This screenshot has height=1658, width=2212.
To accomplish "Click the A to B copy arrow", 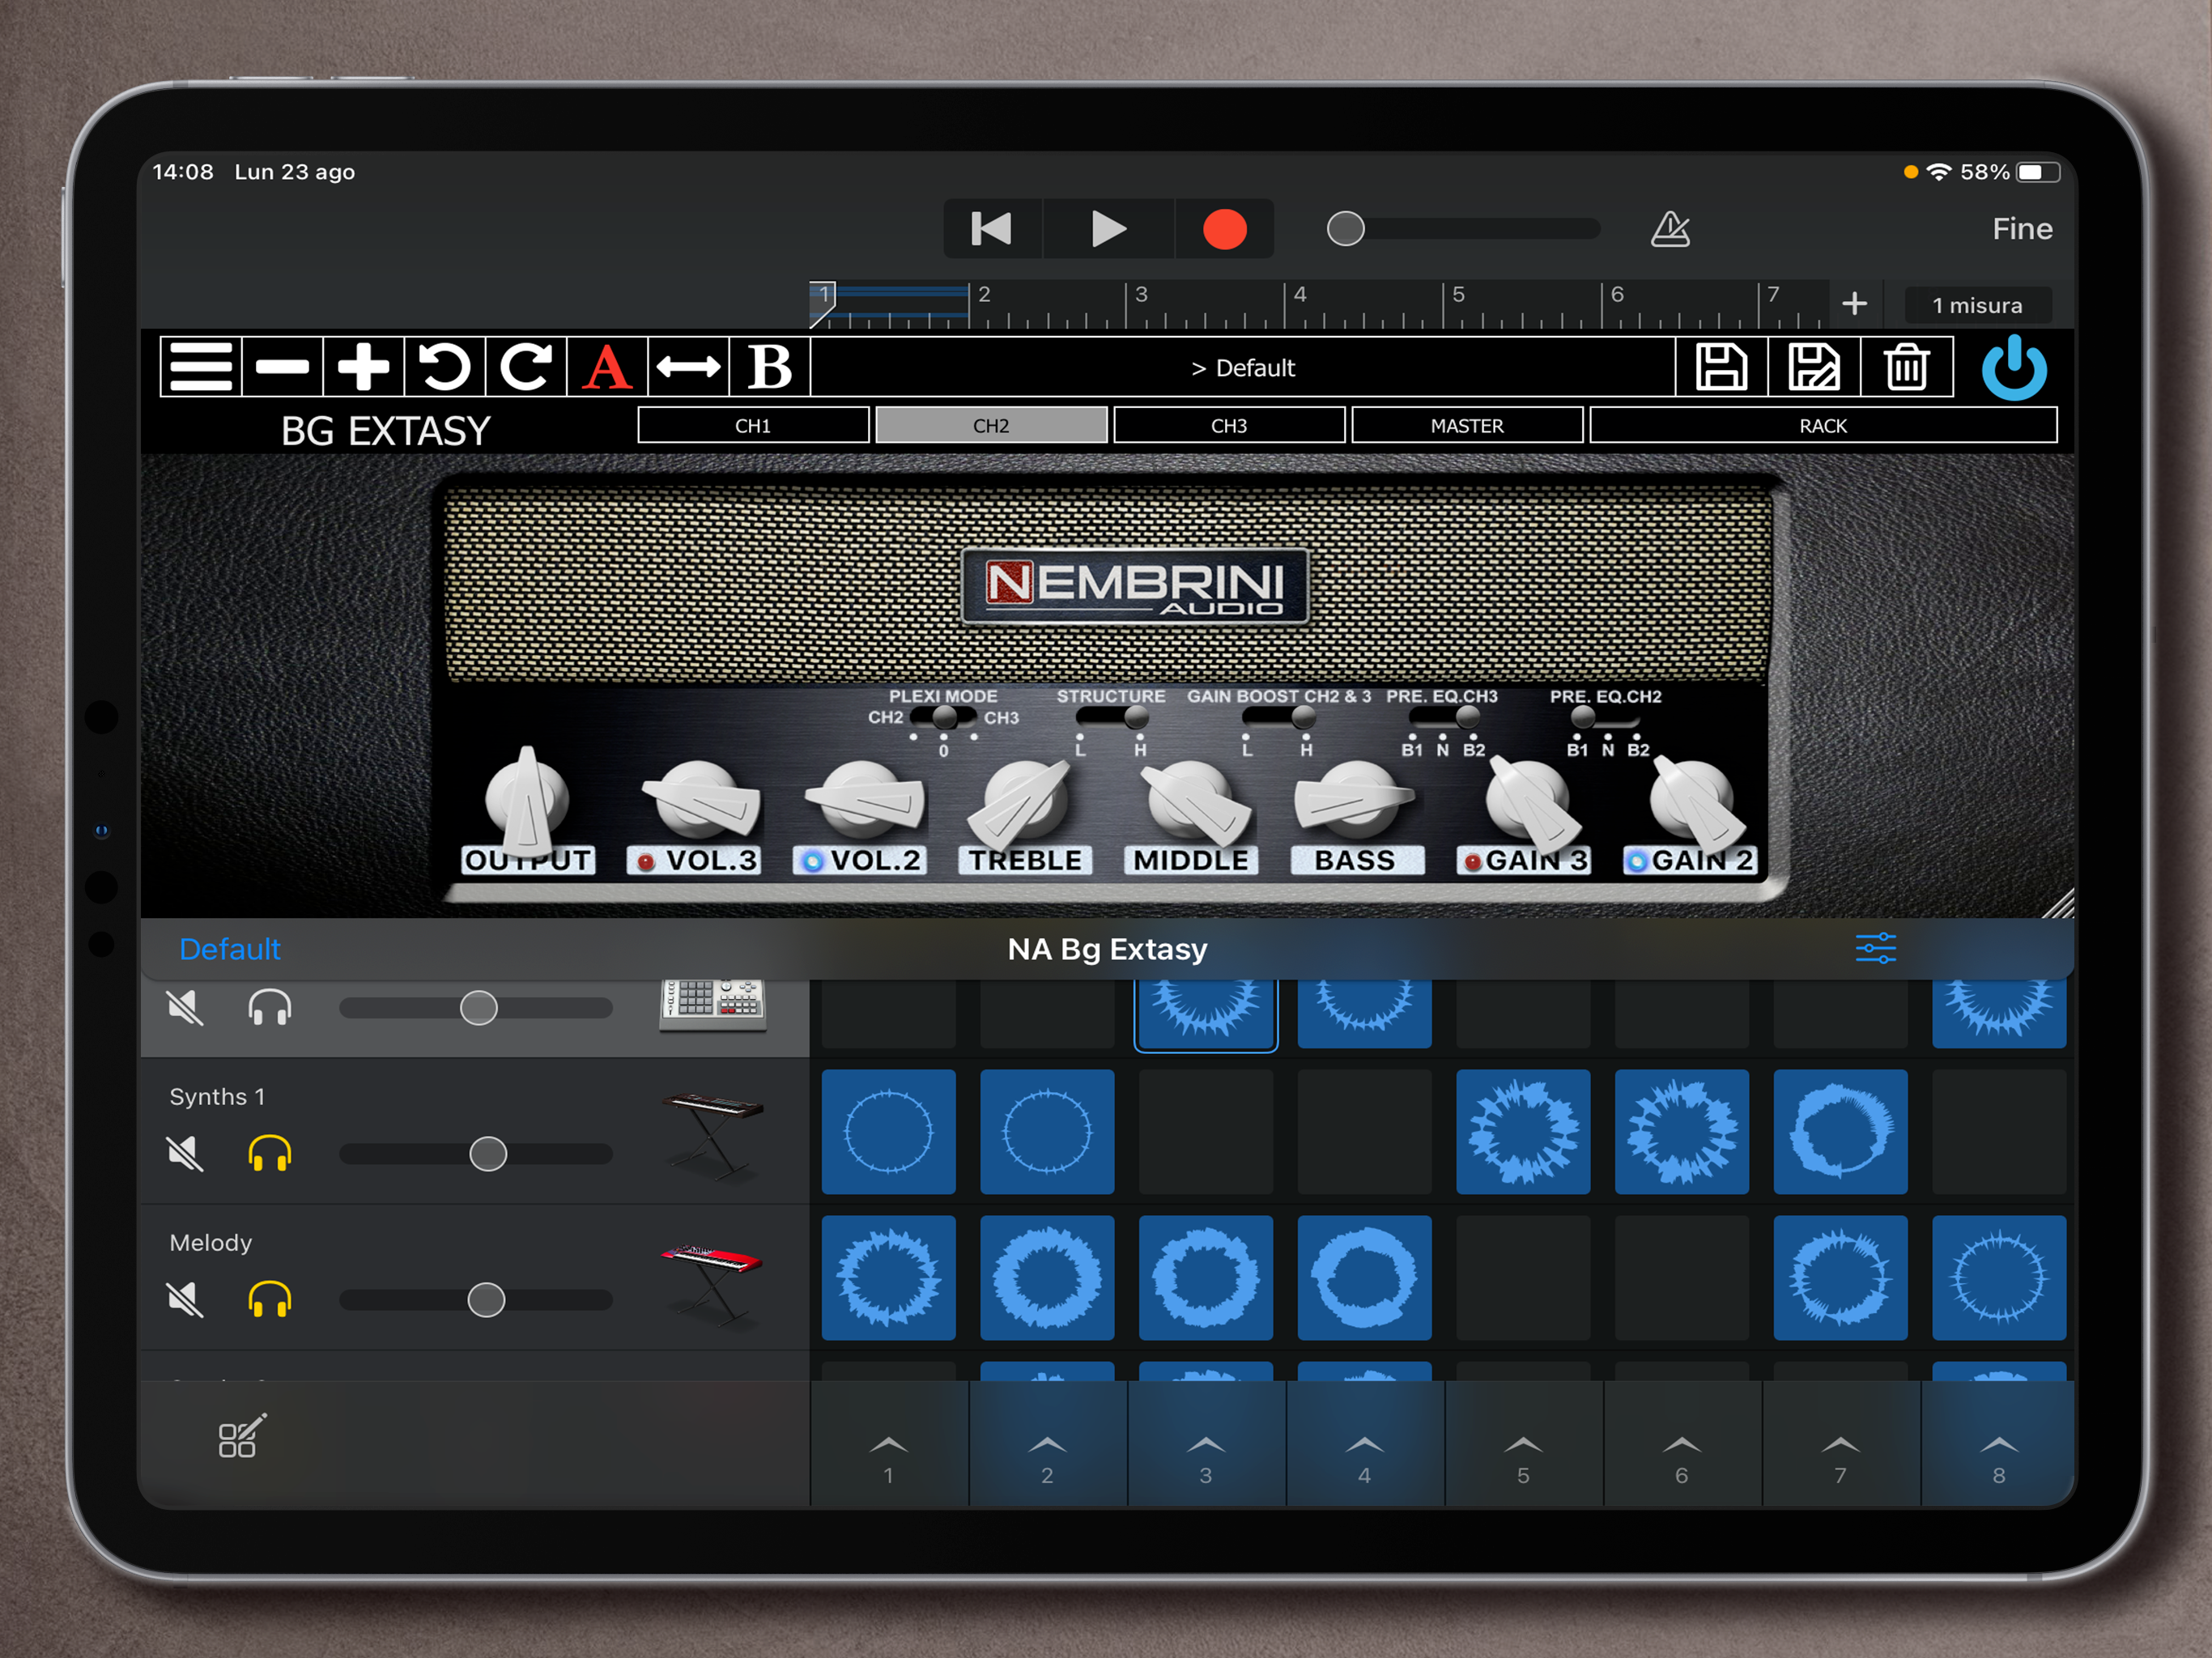I will [688, 367].
